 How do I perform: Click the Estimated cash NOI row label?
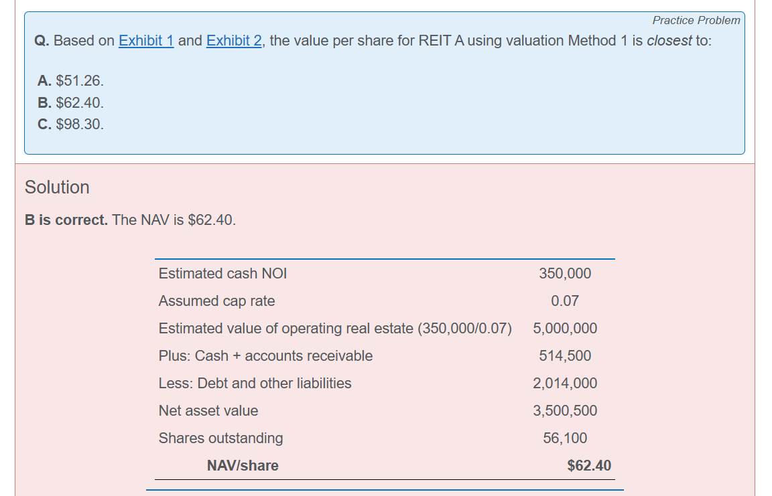click(222, 273)
